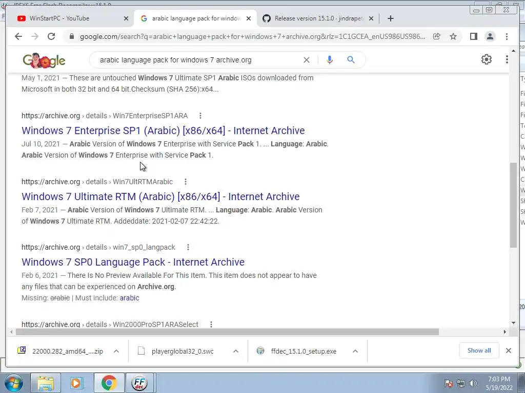Click the horizontal scrollbar thumb
525x393 pixels.
click(x=227, y=332)
